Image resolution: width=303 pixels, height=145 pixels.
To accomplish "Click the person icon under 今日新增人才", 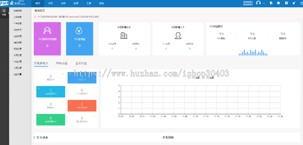I will coord(178,36).
